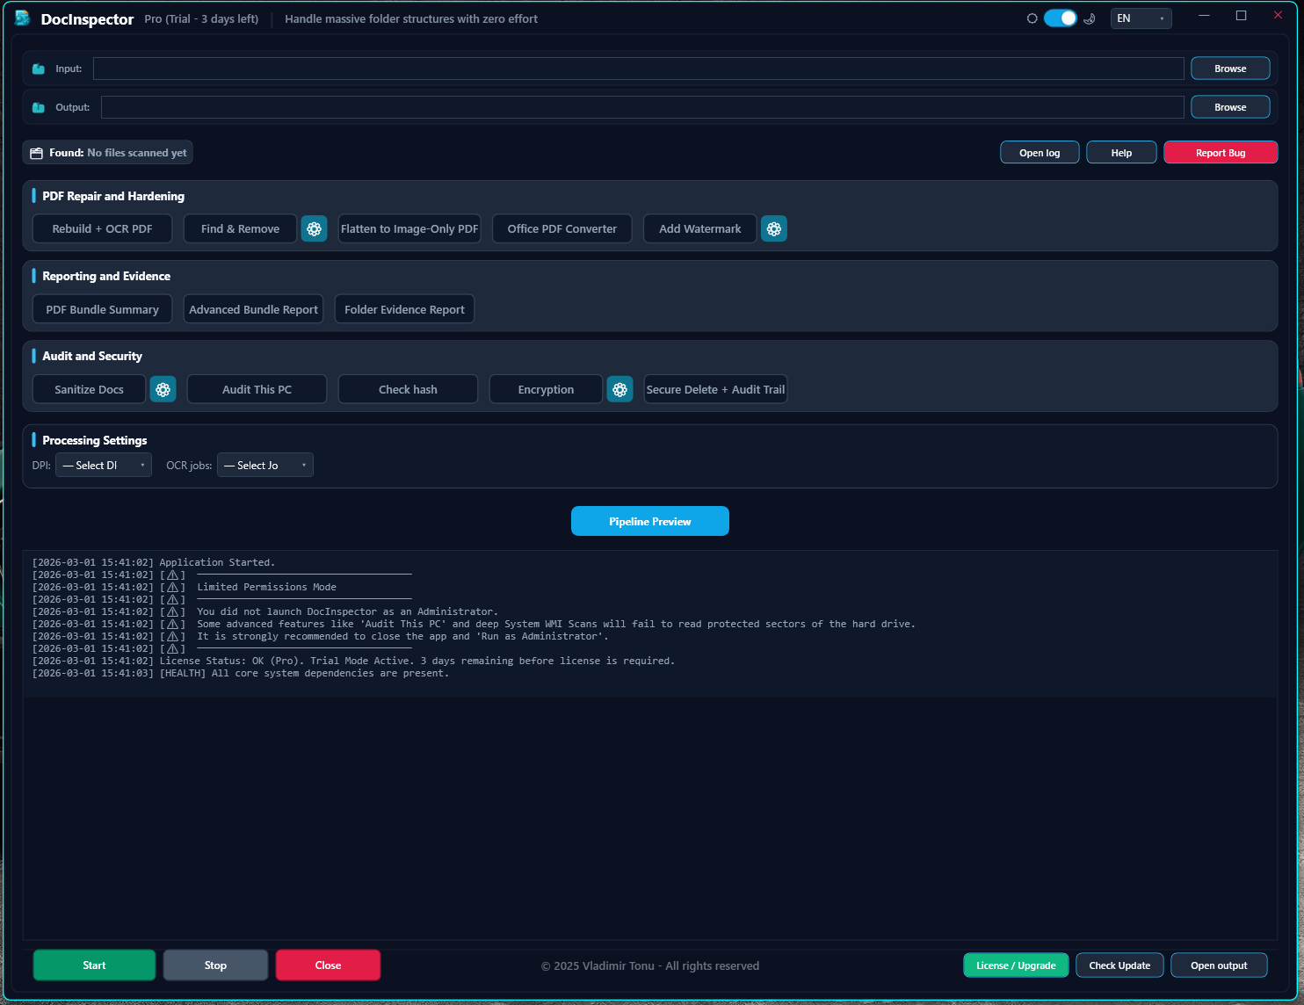
Task: Click the moon dark-mode icon
Action: click(x=1090, y=18)
